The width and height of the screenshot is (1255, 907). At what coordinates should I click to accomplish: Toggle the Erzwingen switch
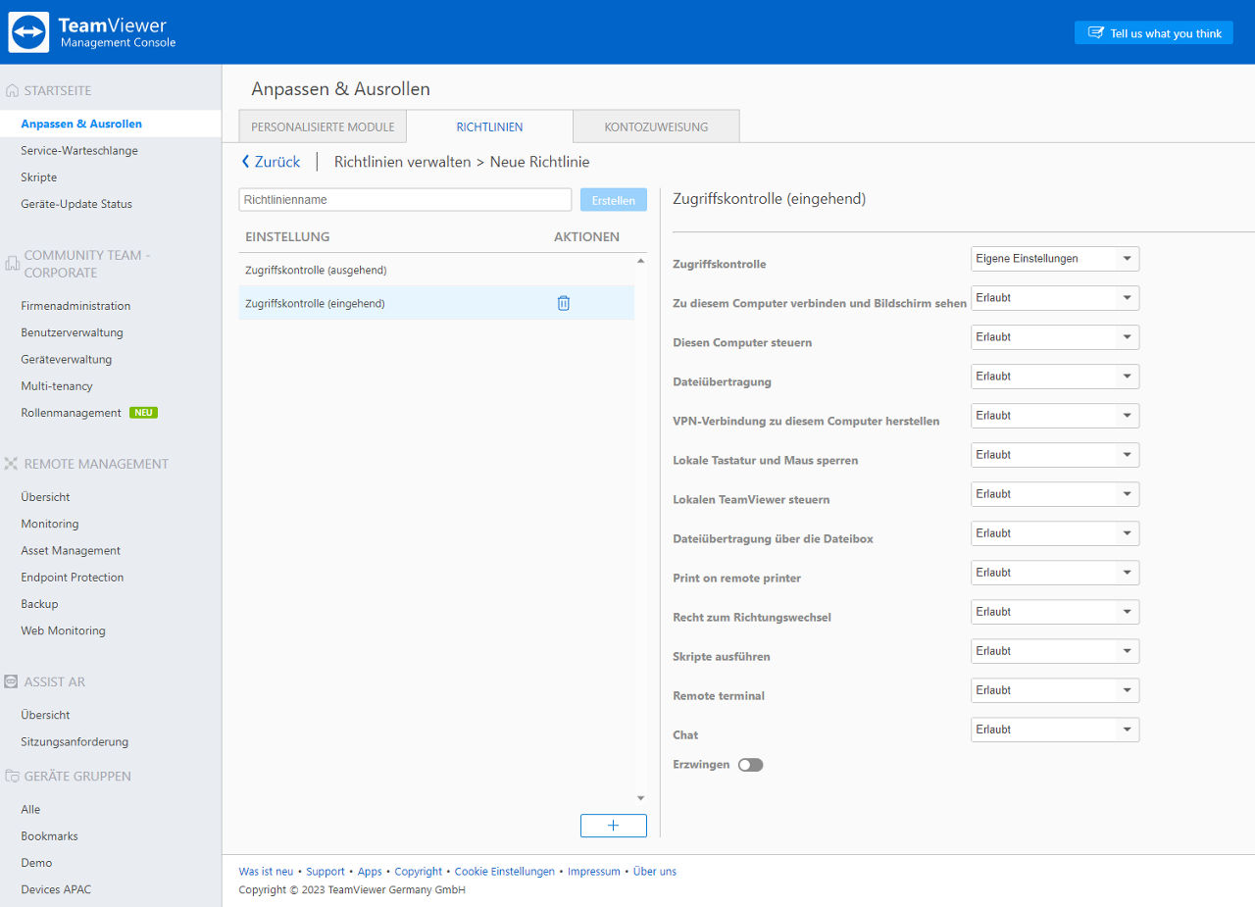(751, 765)
